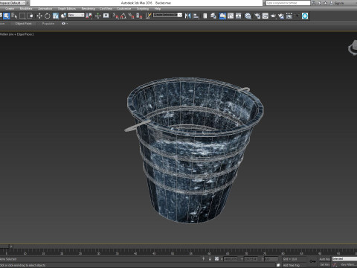357x268 pixels.
Task: Click the search keyword input field
Action: coord(288,3)
